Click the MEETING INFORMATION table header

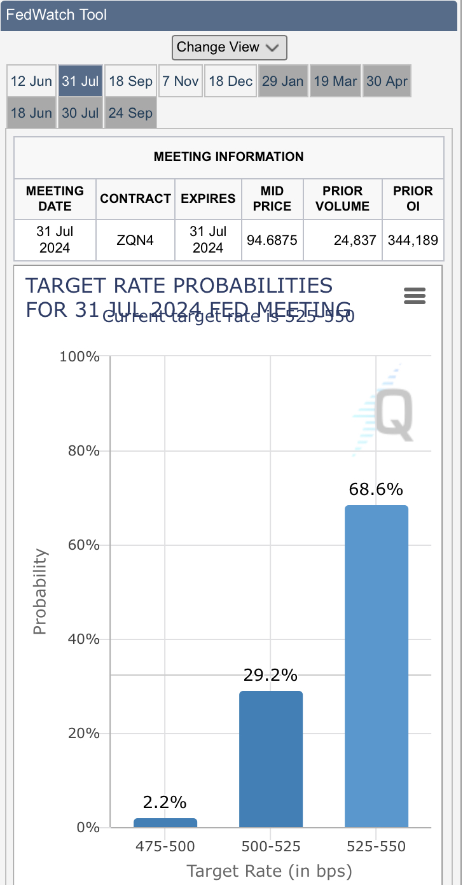229,156
